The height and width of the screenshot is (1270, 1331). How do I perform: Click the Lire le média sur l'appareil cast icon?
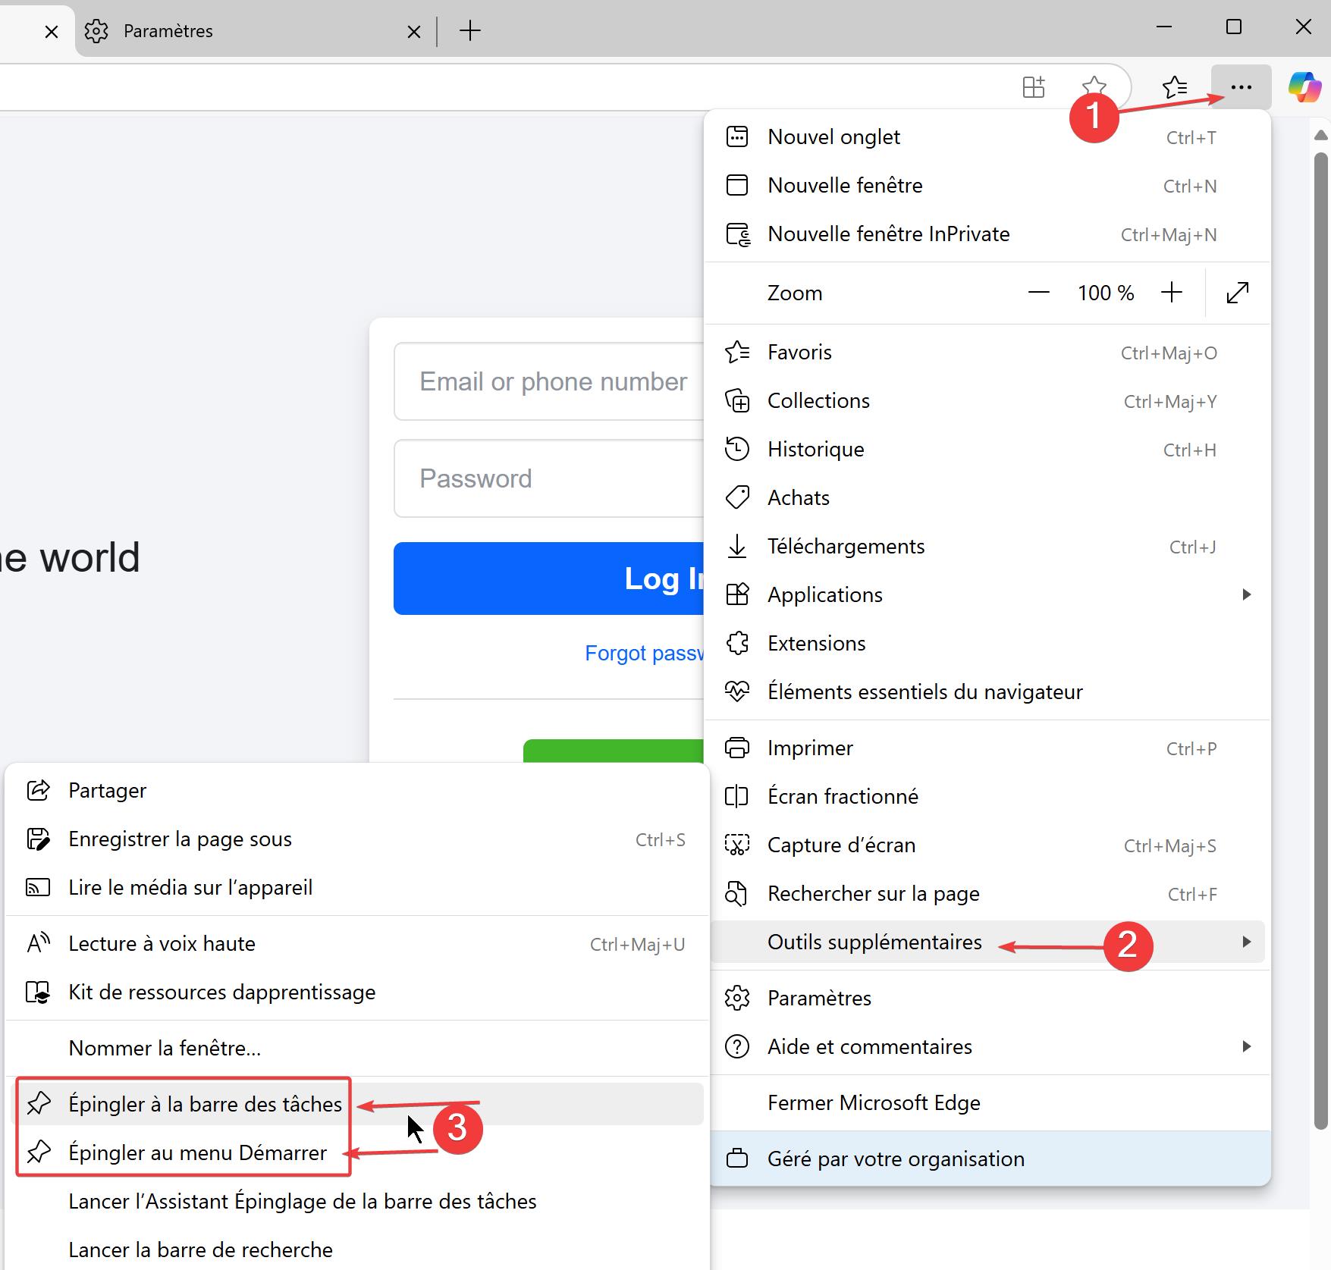coord(39,888)
